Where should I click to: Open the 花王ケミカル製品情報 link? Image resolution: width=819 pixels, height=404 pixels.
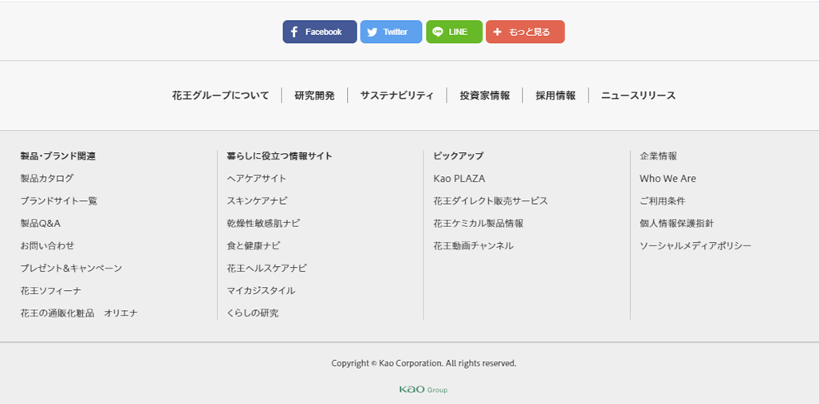click(x=478, y=223)
